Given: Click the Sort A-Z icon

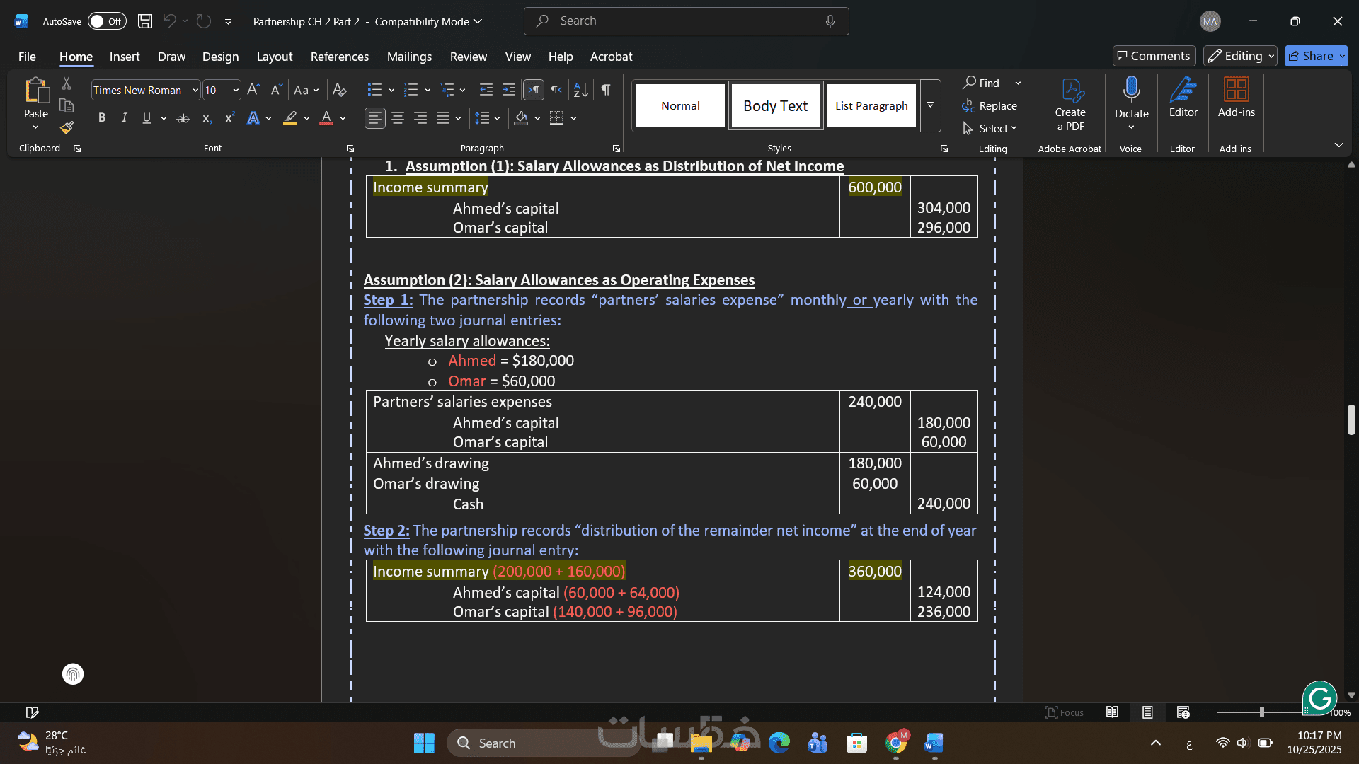Looking at the screenshot, I should pos(580,90).
